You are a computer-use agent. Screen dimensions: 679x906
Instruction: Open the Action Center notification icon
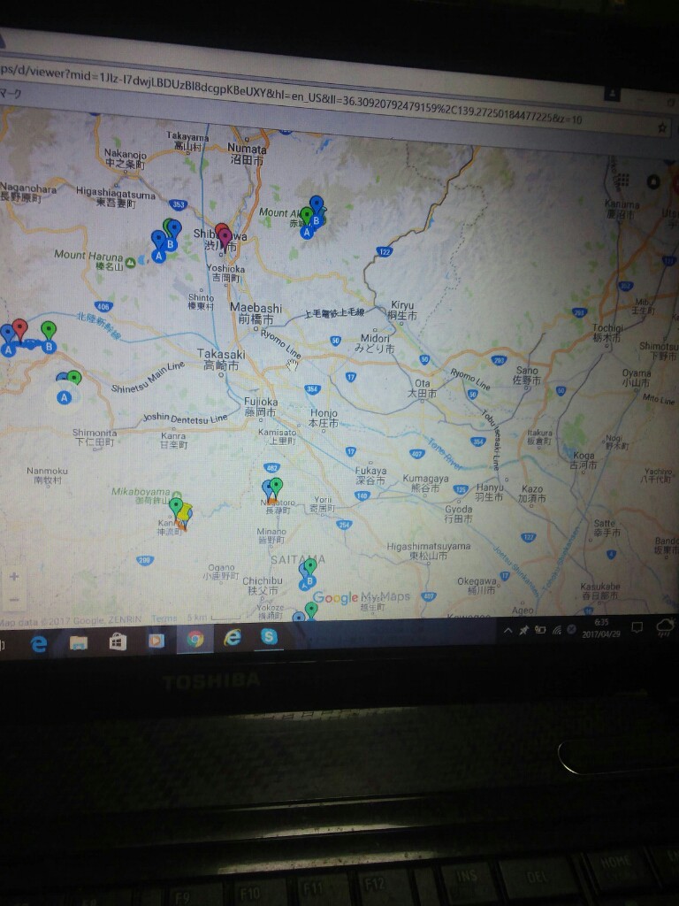tap(637, 627)
